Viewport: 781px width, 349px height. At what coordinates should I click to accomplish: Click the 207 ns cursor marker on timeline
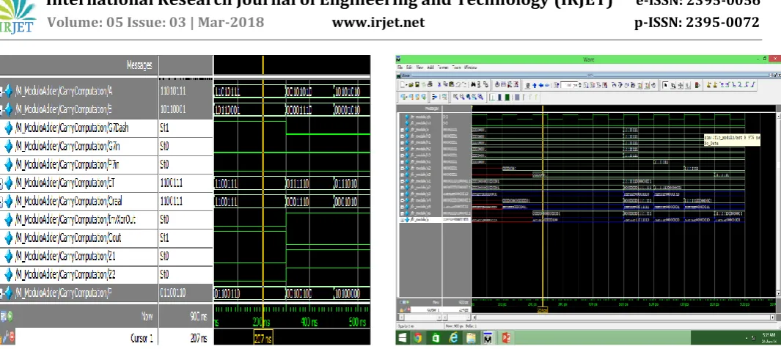tap(263, 339)
